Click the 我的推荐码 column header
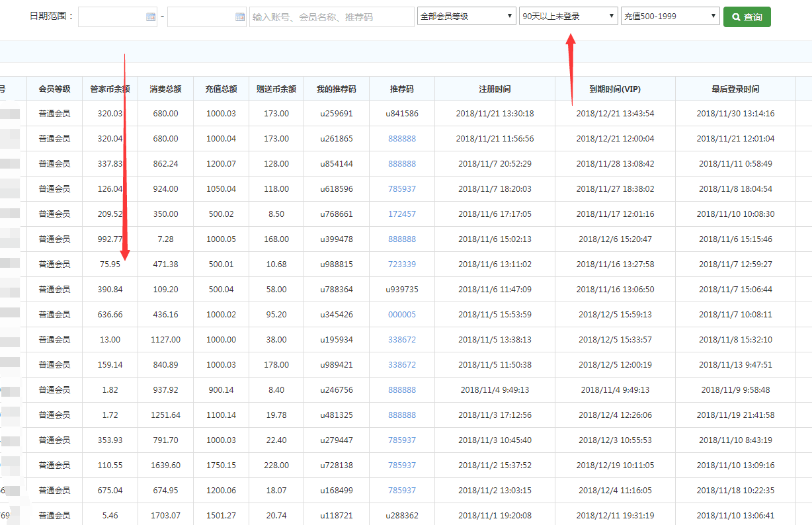Screen dimensions: 812x525 point(337,89)
